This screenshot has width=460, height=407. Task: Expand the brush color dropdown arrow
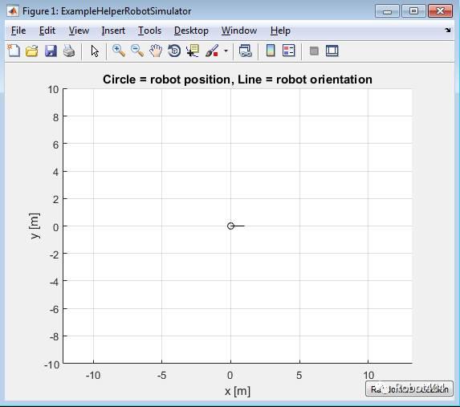[x=226, y=51]
